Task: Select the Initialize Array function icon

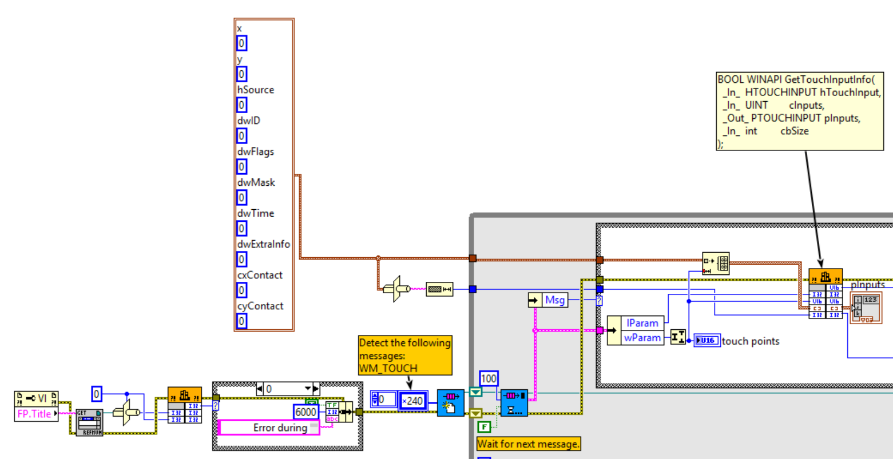Action: tap(716, 263)
